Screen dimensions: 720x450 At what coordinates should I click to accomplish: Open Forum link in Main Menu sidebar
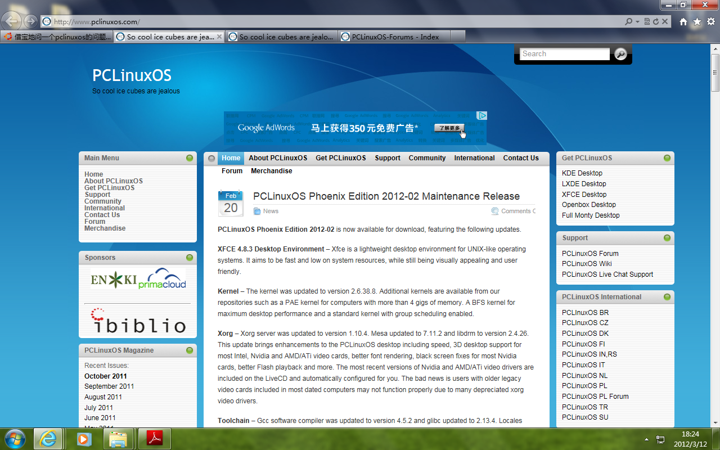[x=95, y=222]
